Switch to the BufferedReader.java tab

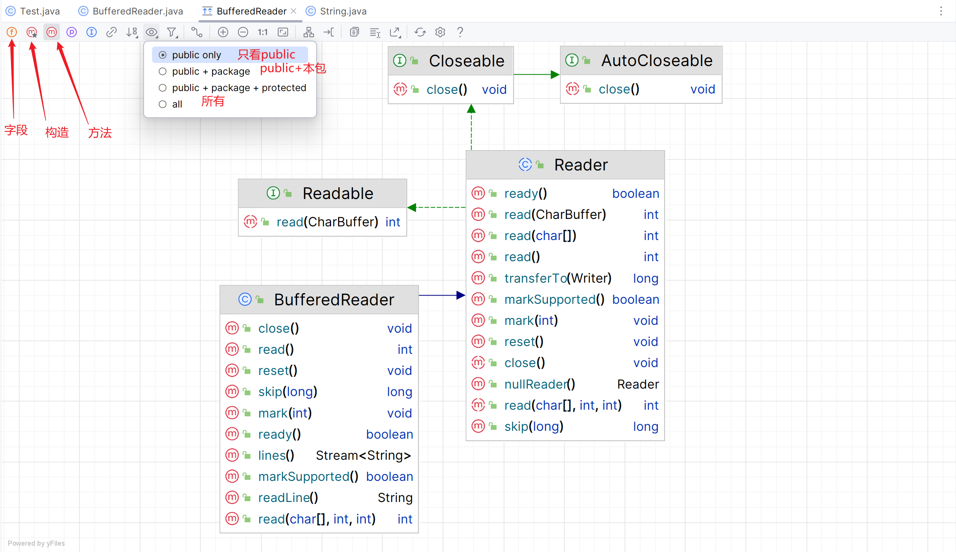click(x=131, y=11)
